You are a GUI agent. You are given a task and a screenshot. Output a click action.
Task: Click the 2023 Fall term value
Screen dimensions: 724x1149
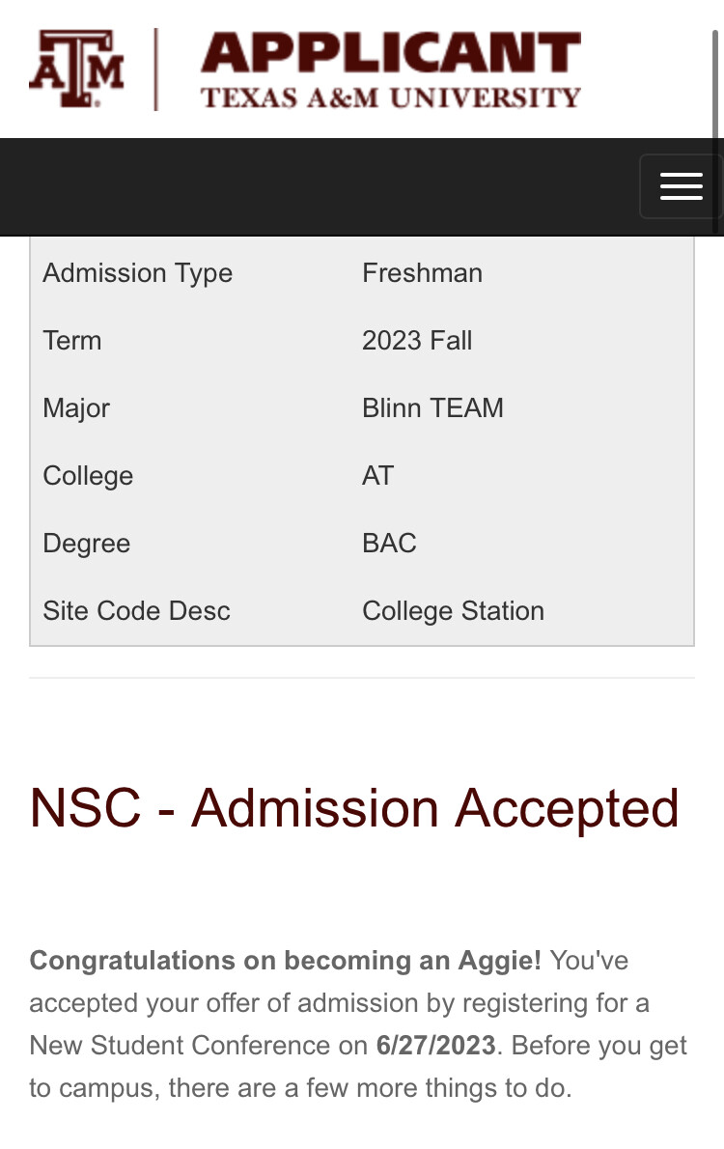(417, 341)
